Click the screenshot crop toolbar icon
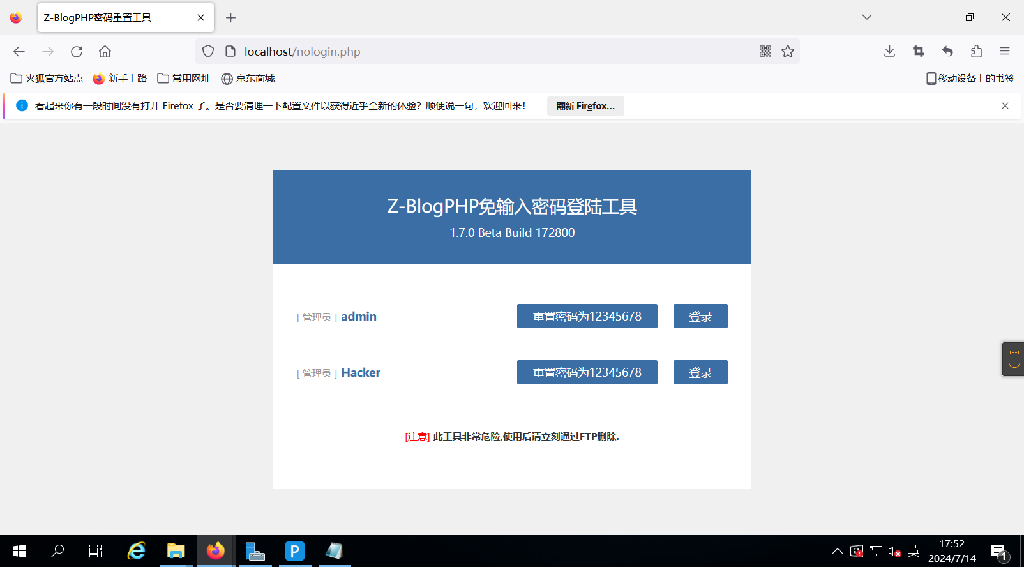Image resolution: width=1024 pixels, height=567 pixels. [x=919, y=52]
